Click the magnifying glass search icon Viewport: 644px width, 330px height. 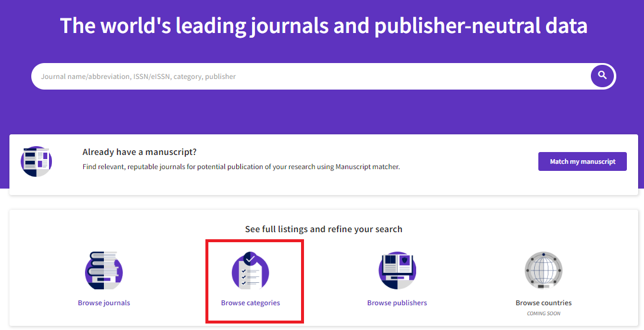602,76
